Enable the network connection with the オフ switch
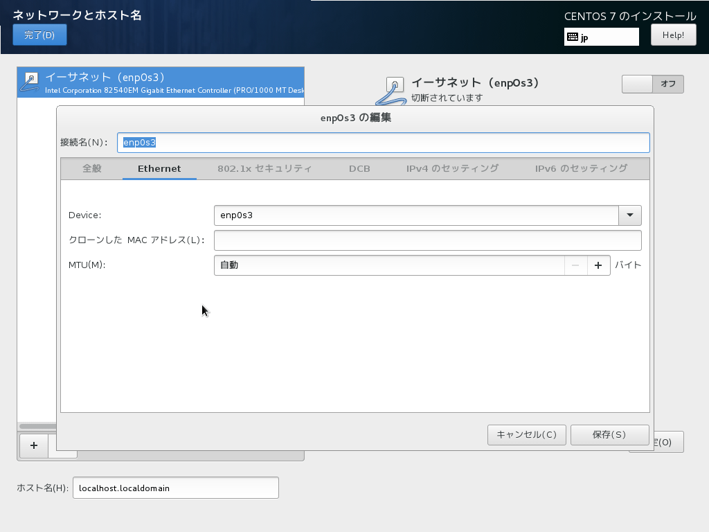Screen dimensions: 709x532 pos(652,84)
